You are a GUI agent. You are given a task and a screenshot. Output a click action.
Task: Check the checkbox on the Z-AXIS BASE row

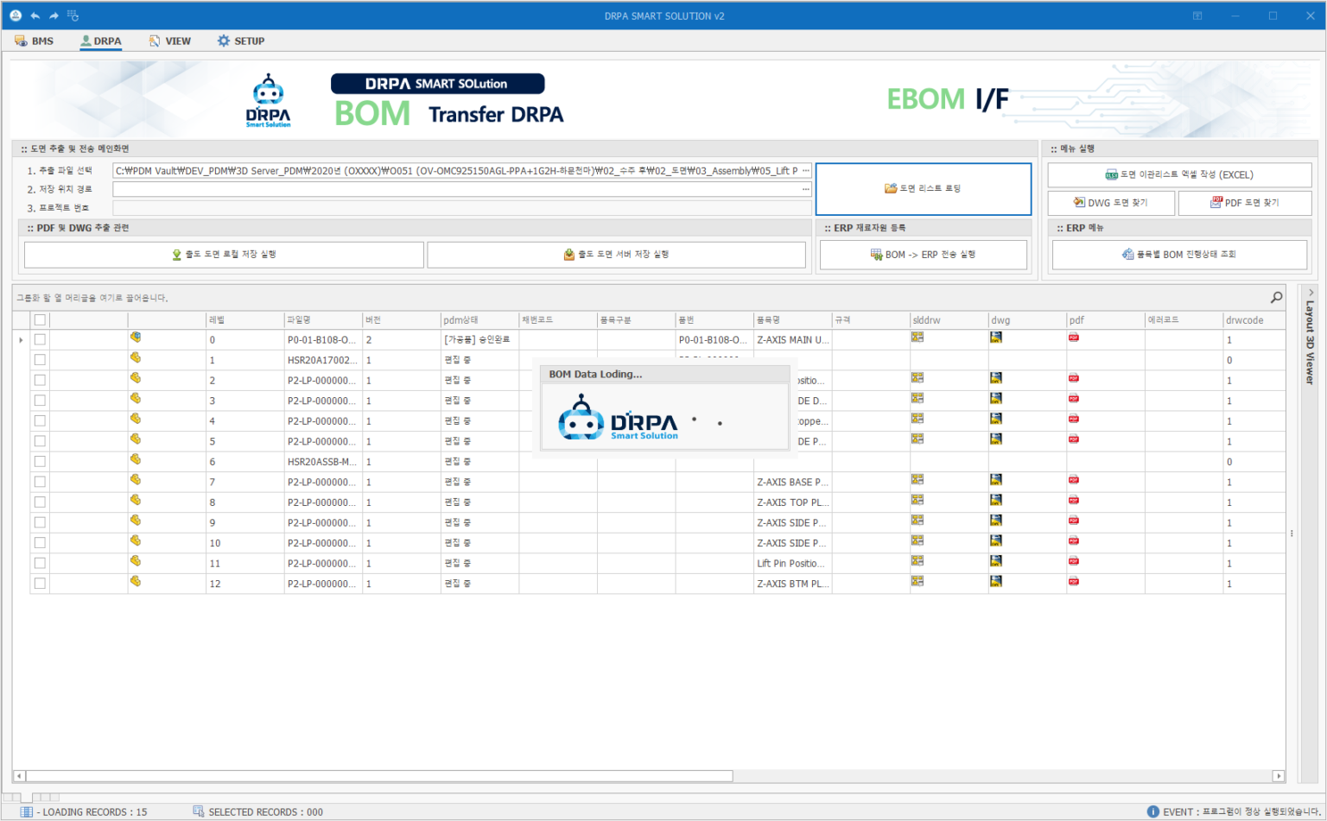40,482
